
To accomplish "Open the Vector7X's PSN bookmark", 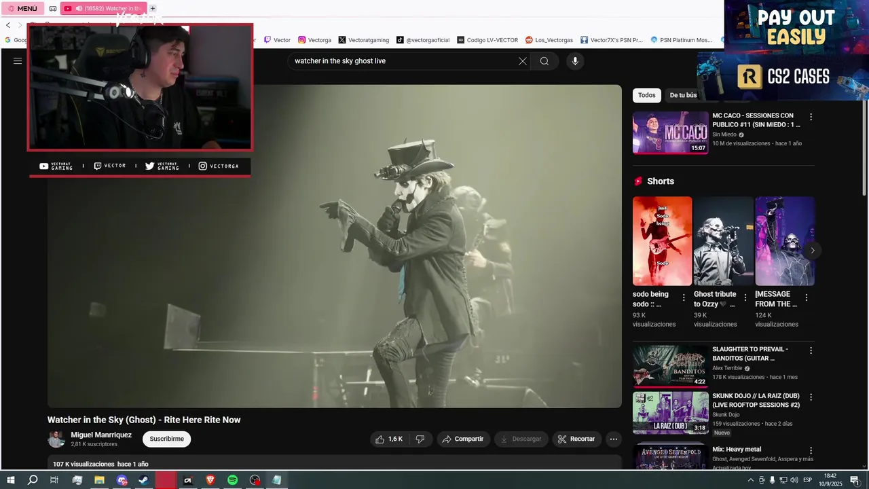I will tap(612, 40).
